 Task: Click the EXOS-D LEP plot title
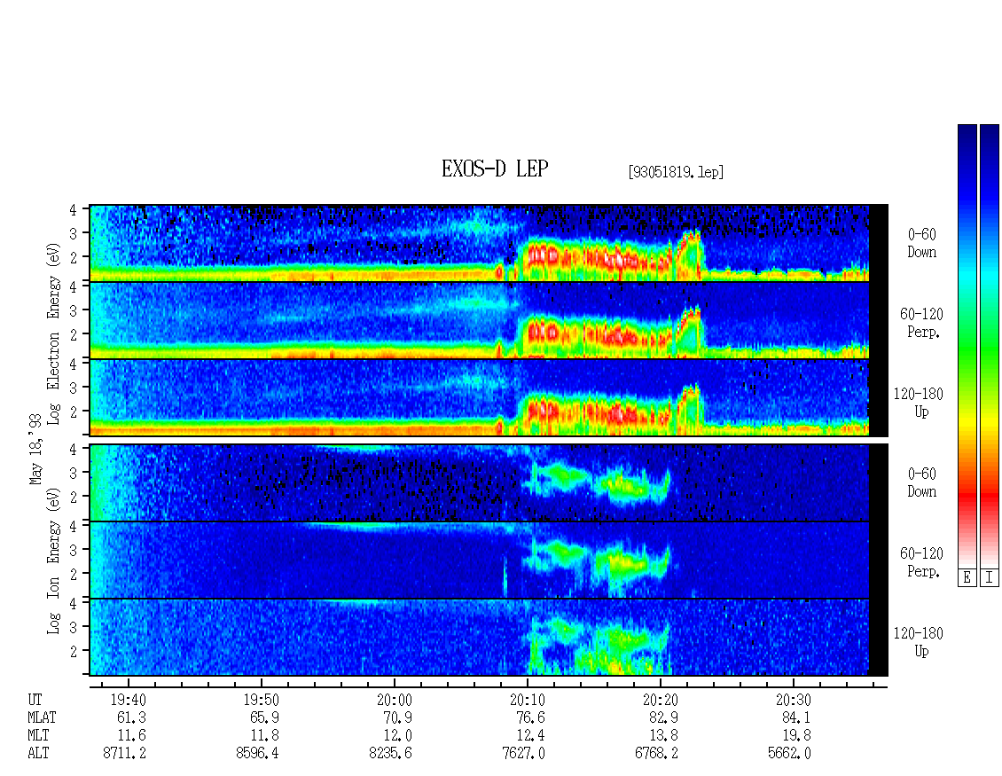click(495, 169)
